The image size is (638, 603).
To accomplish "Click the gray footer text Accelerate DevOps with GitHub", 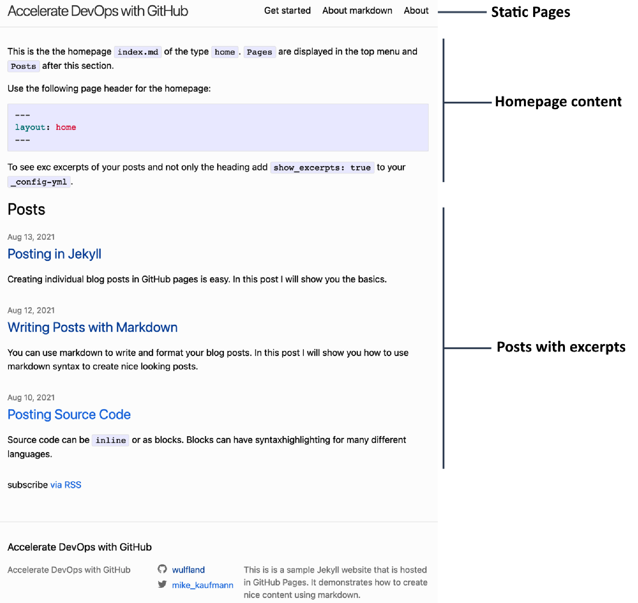I will [69, 570].
